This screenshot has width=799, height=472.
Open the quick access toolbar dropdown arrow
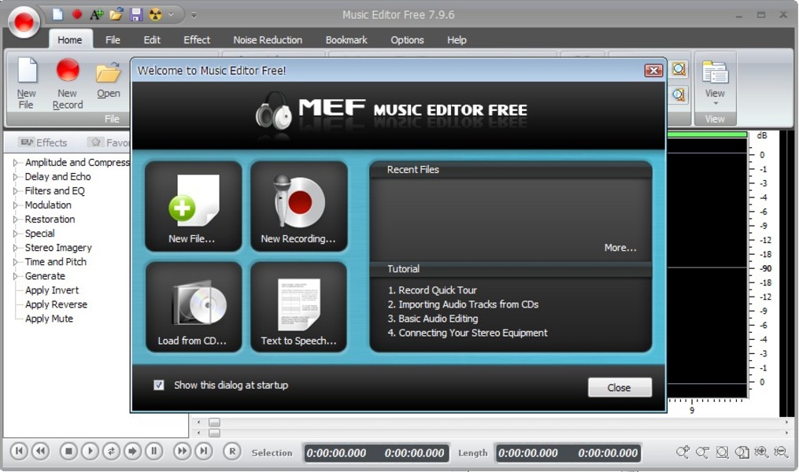172,15
